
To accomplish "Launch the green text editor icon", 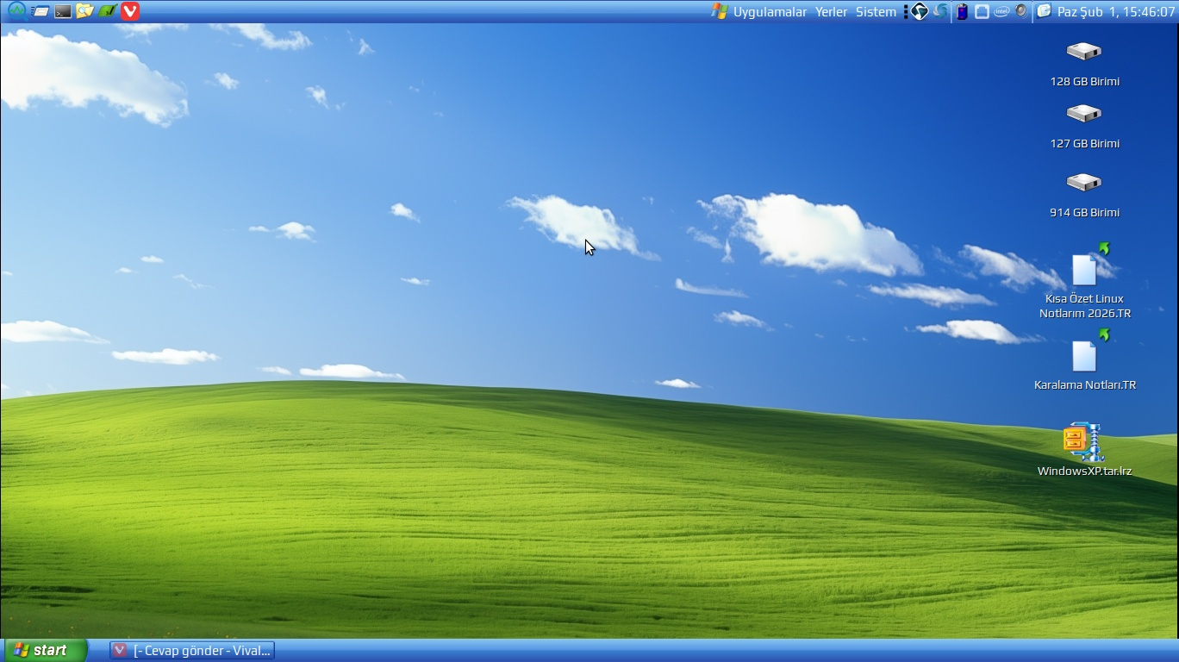I will pos(107,11).
